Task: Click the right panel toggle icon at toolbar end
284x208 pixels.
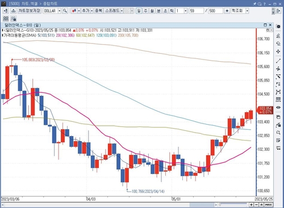Action: pyautogui.click(x=278, y=11)
